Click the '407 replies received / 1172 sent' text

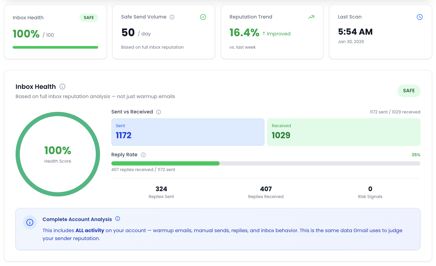pos(143,169)
